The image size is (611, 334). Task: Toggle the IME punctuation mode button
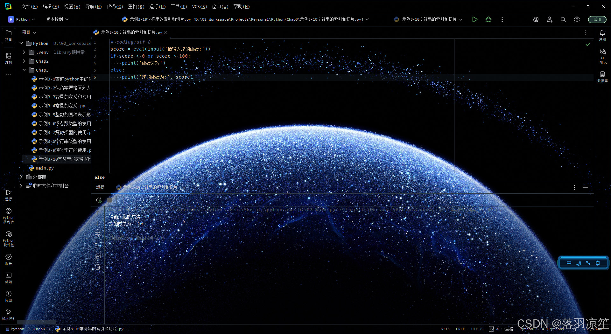click(x=588, y=263)
